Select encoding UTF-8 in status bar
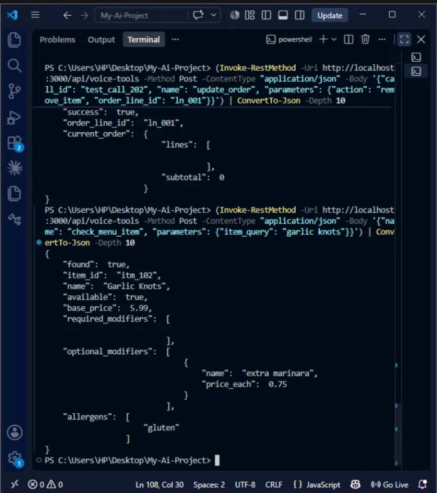 click(245, 484)
